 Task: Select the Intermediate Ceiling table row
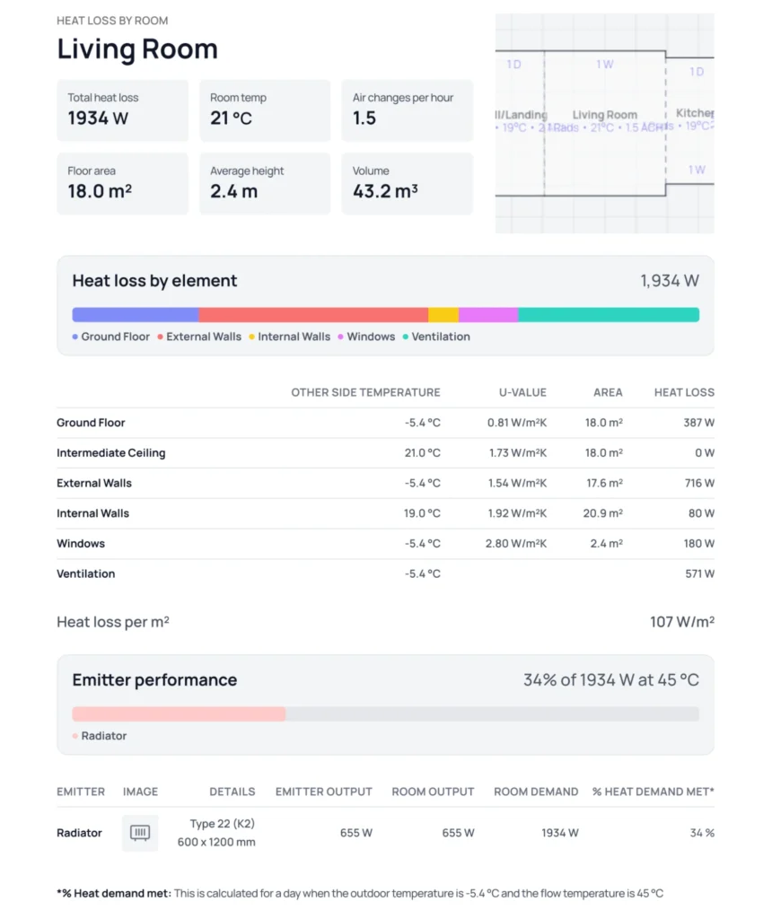[x=385, y=453]
